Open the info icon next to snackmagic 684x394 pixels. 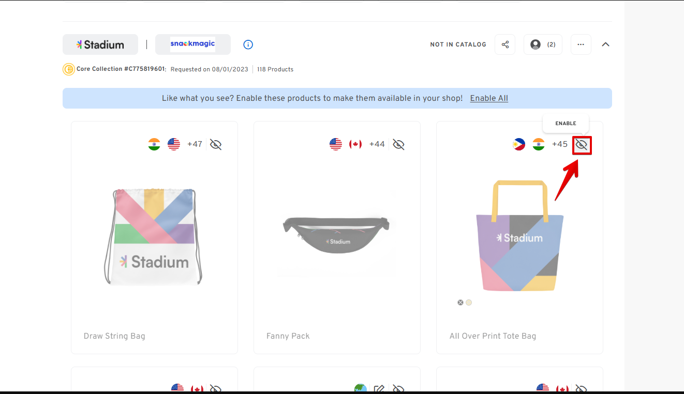coord(248,44)
